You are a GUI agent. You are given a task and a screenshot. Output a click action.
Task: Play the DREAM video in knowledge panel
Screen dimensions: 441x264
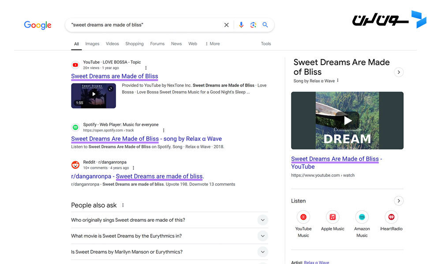348,121
